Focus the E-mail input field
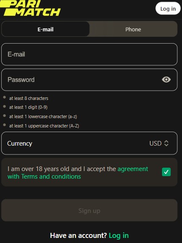182x243 pixels. click(x=89, y=54)
